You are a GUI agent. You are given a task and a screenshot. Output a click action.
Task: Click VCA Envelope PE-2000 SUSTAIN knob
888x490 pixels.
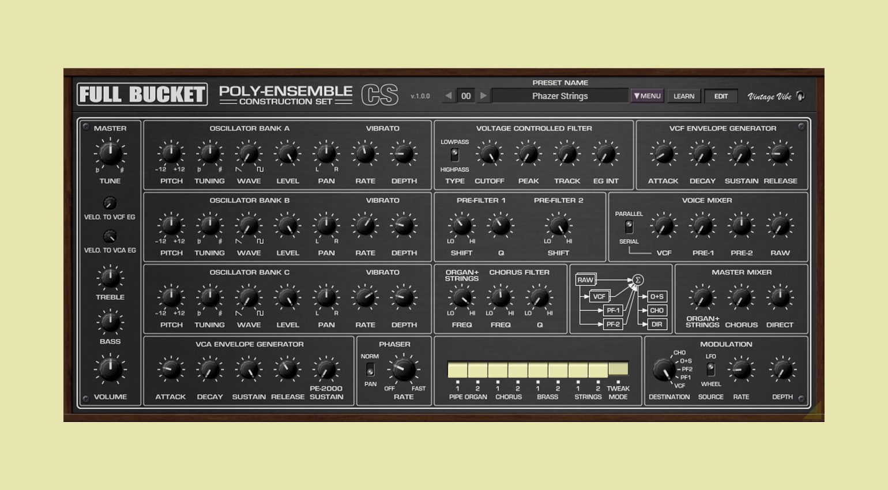[x=326, y=370]
